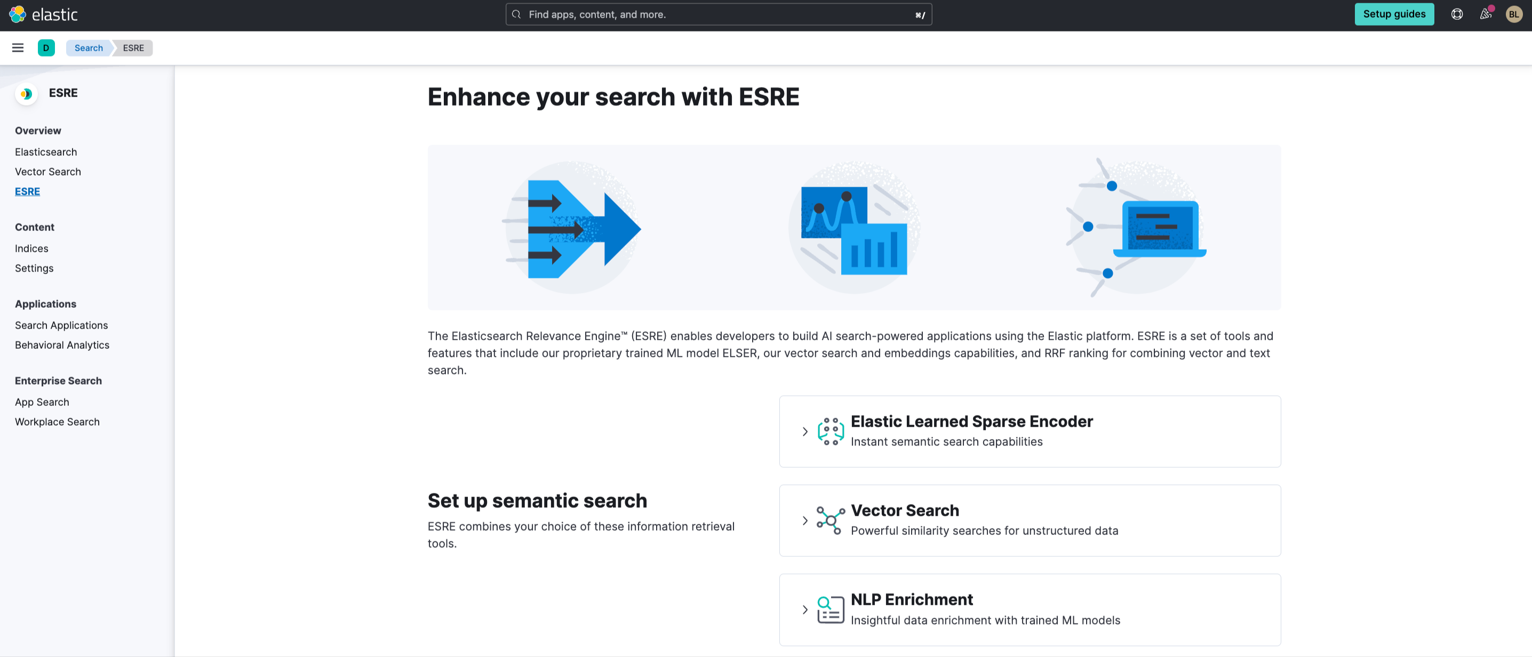Click the Set up semantic search heading

537,500
